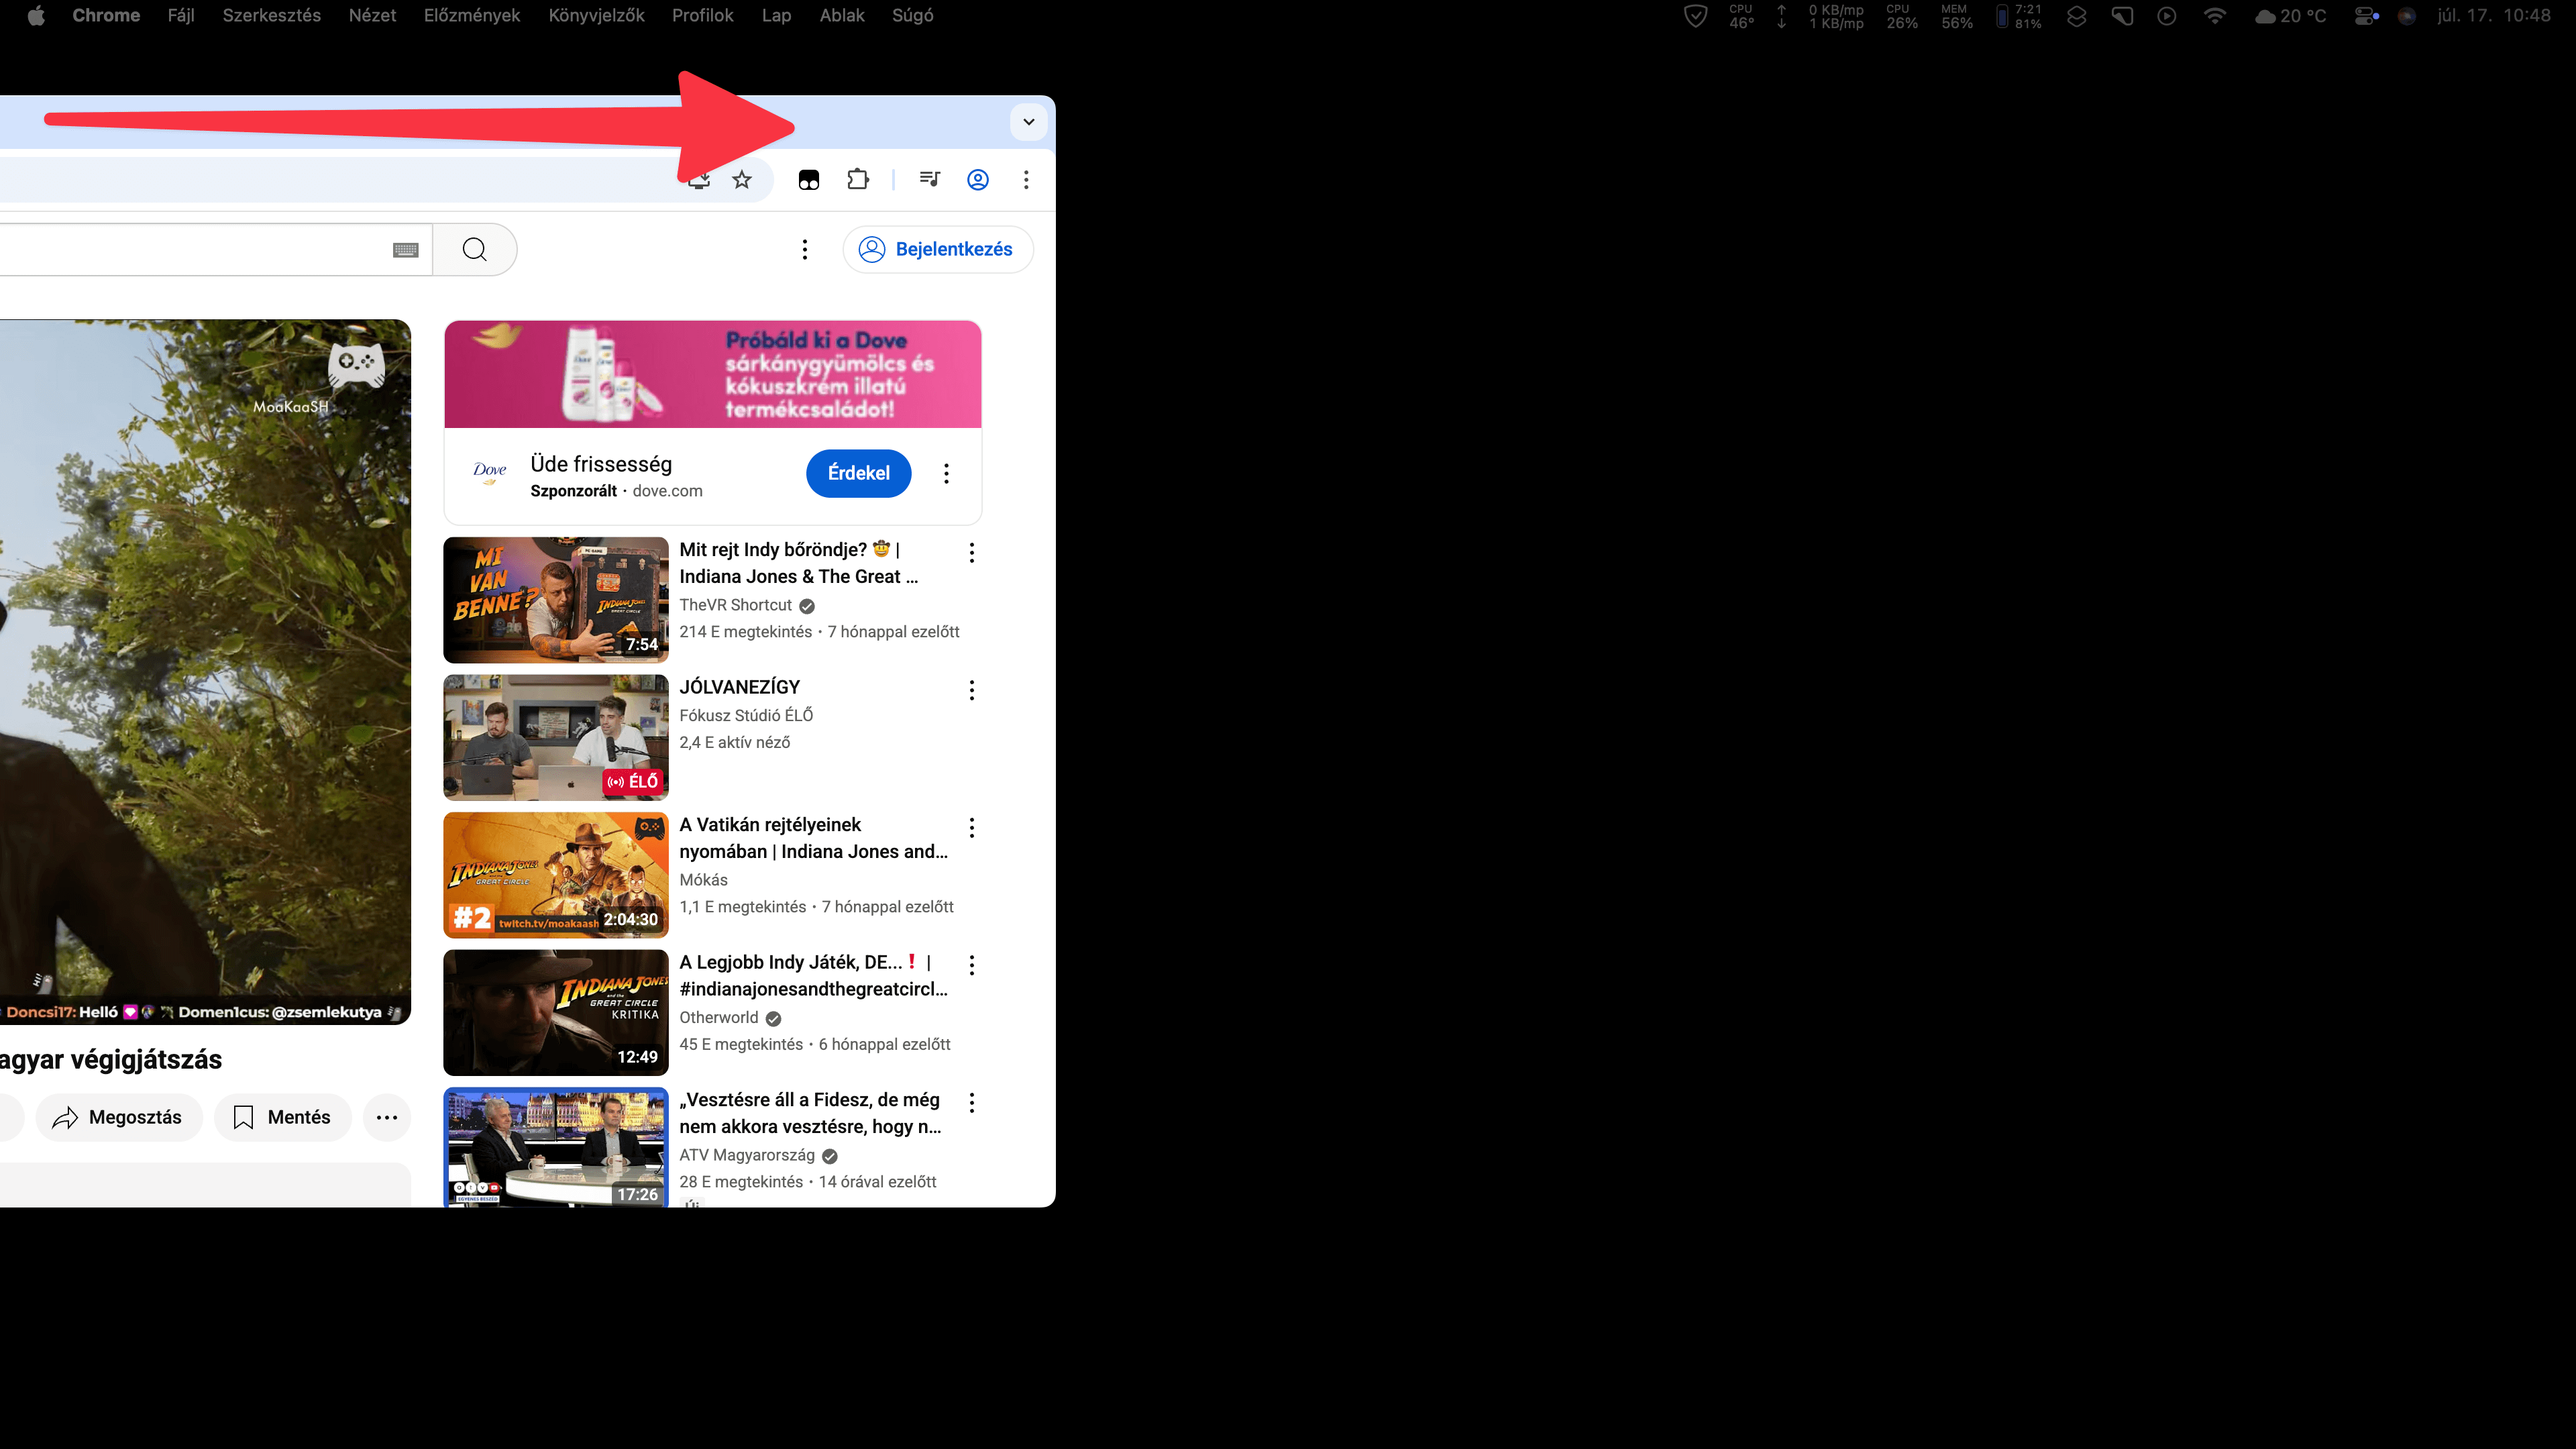Bookmark this page with the star icon

click(x=741, y=180)
